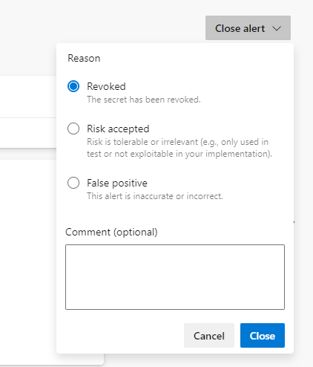The height and width of the screenshot is (367, 313).
Task: Select the Revoked radio button
Action: click(73, 86)
